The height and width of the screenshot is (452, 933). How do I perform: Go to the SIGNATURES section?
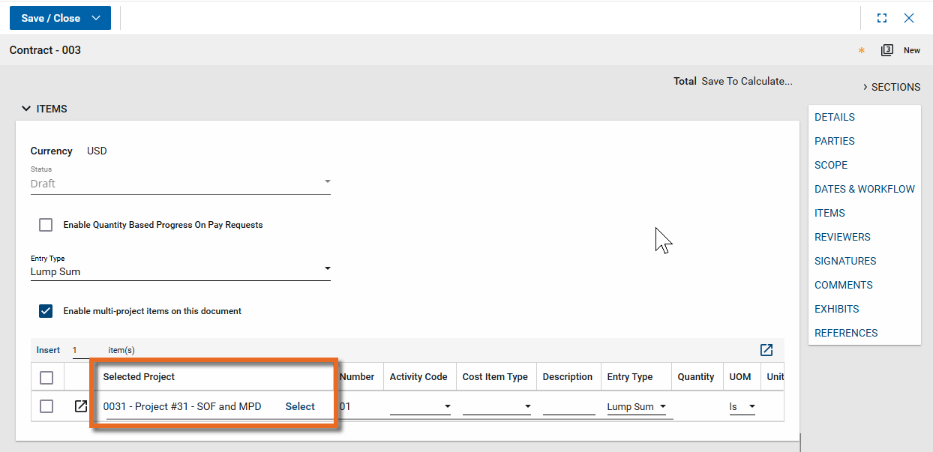pyautogui.click(x=845, y=261)
